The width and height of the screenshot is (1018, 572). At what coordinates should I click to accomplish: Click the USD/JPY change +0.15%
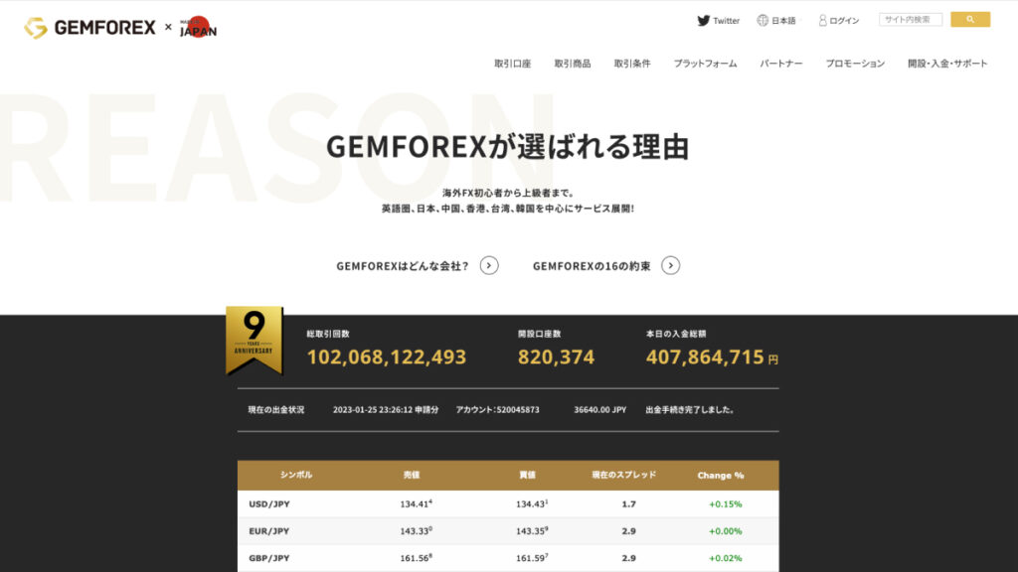tap(725, 503)
